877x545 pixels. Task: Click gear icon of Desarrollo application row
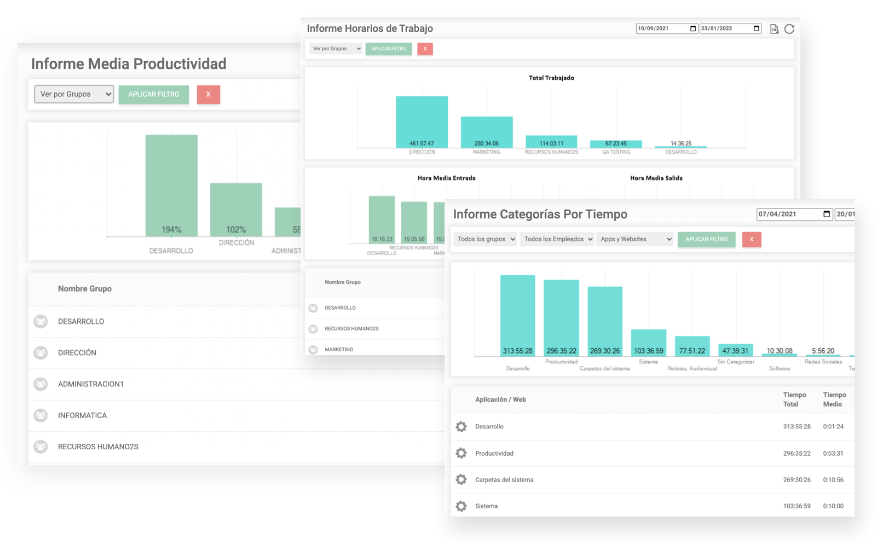point(461,427)
